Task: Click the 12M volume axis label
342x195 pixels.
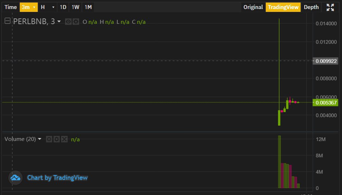Action: pyautogui.click(x=321, y=139)
